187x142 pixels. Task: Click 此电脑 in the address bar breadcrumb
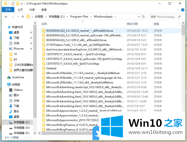point(39,16)
